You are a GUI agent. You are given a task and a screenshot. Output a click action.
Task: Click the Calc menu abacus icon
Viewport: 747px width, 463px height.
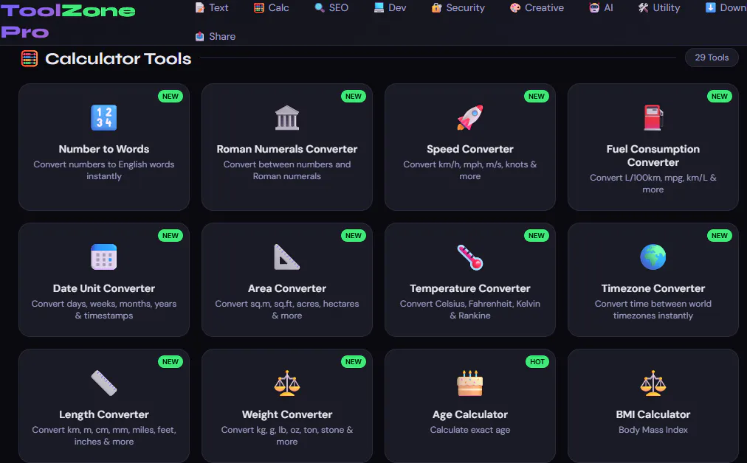tap(258, 7)
